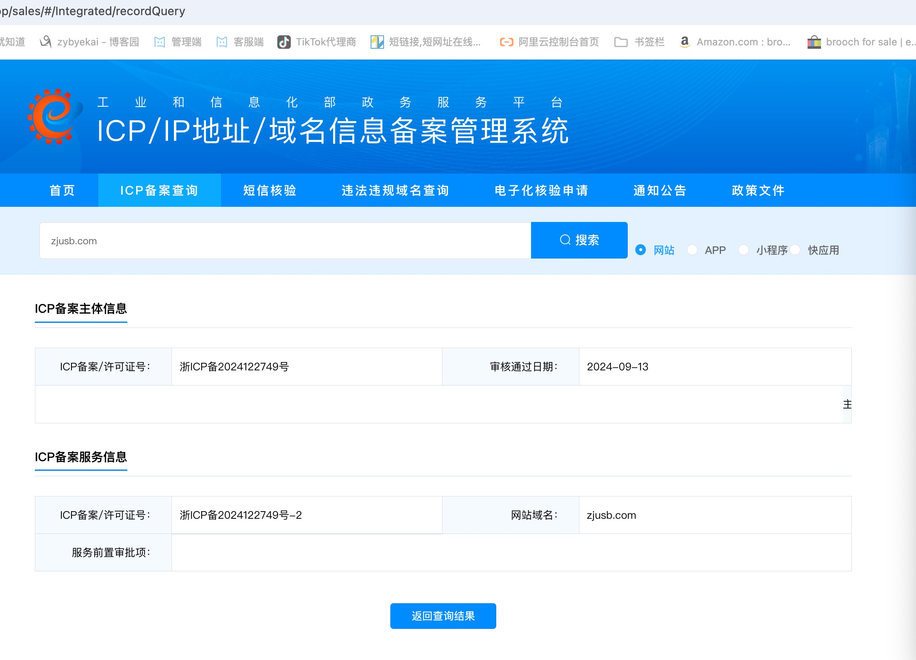916x660 pixels.
Task: Open the 管理端 bookmark
Action: coord(178,42)
